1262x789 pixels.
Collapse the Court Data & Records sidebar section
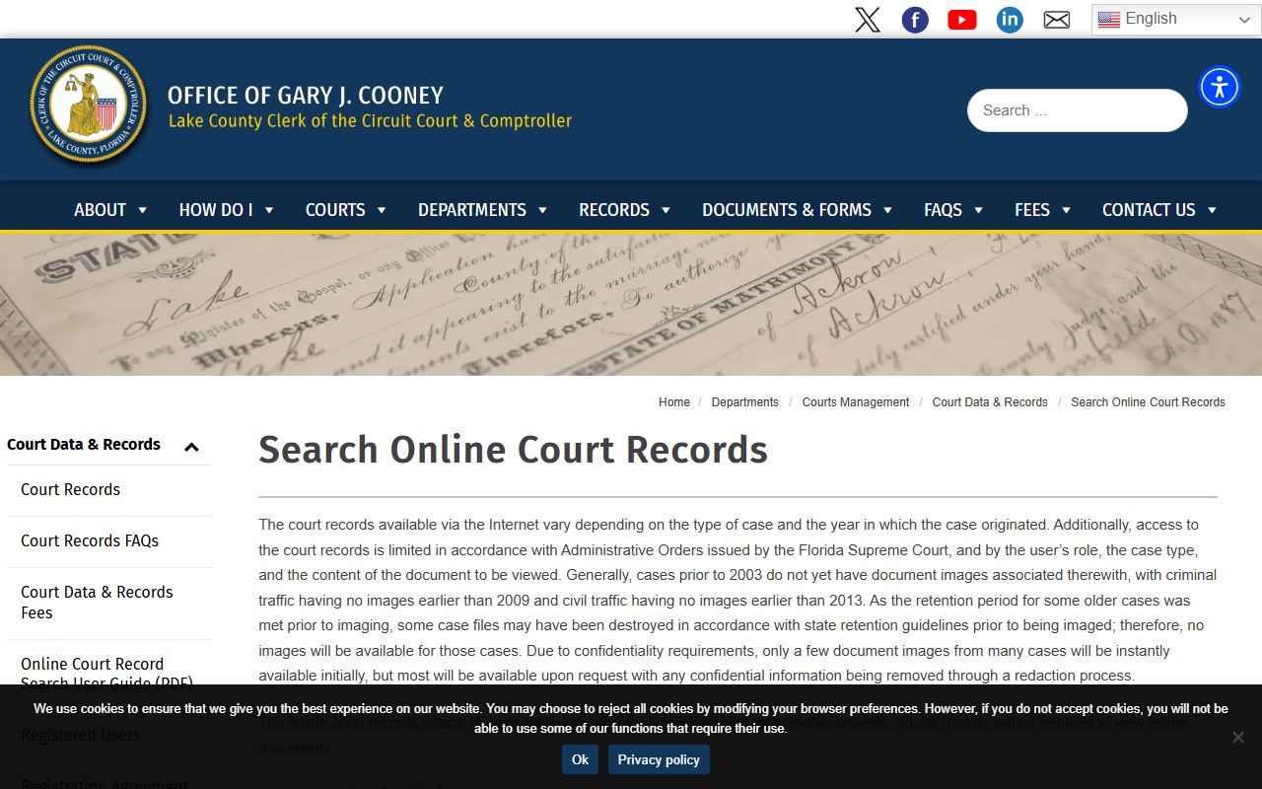coord(191,447)
